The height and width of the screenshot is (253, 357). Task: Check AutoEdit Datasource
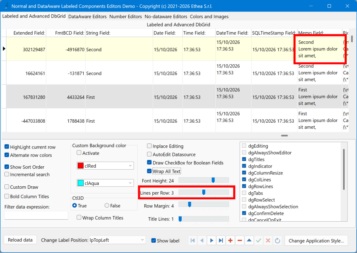(x=150, y=155)
